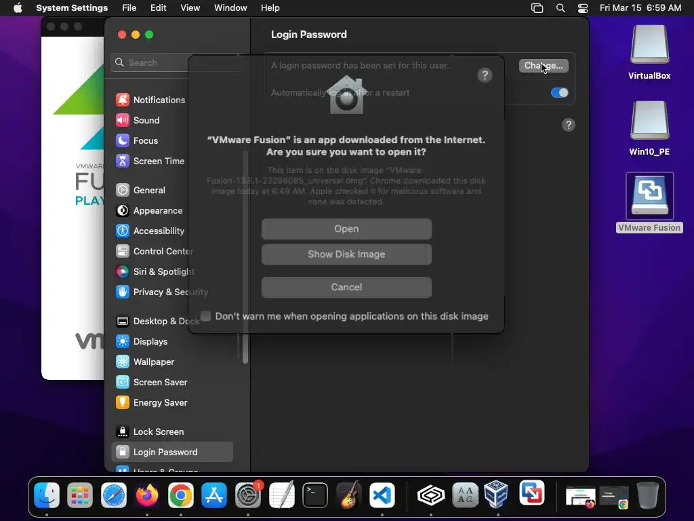Click the Change... password button
The height and width of the screenshot is (521, 694).
pos(544,66)
